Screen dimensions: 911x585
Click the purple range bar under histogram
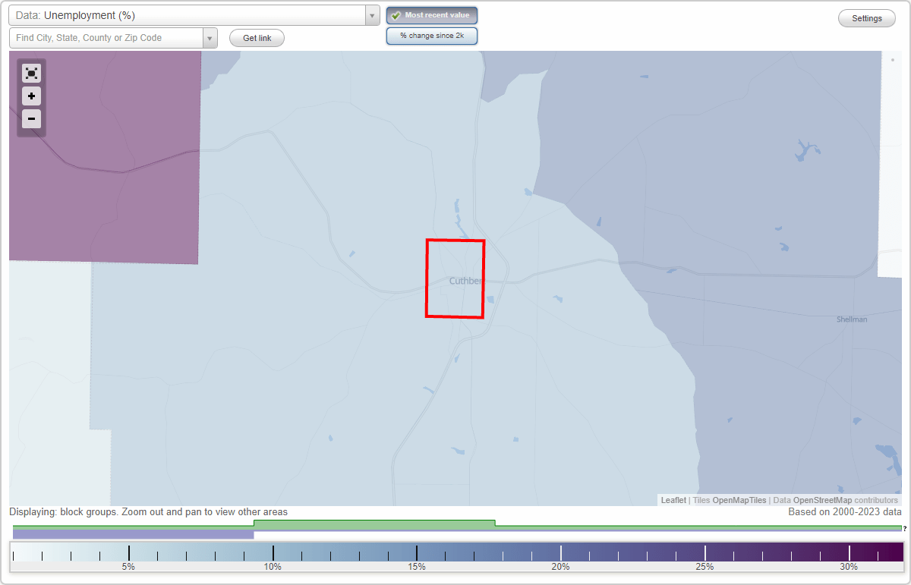(x=134, y=534)
